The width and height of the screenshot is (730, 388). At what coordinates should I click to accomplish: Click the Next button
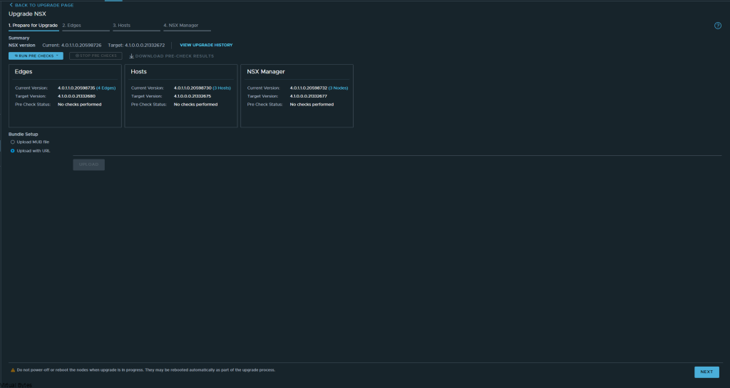[706, 372]
